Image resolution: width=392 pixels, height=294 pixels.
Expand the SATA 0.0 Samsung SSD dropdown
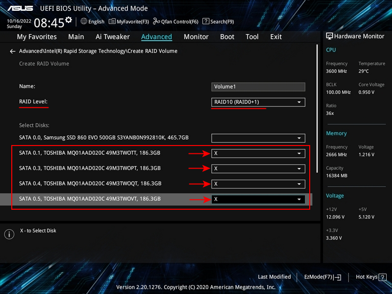(x=258, y=138)
